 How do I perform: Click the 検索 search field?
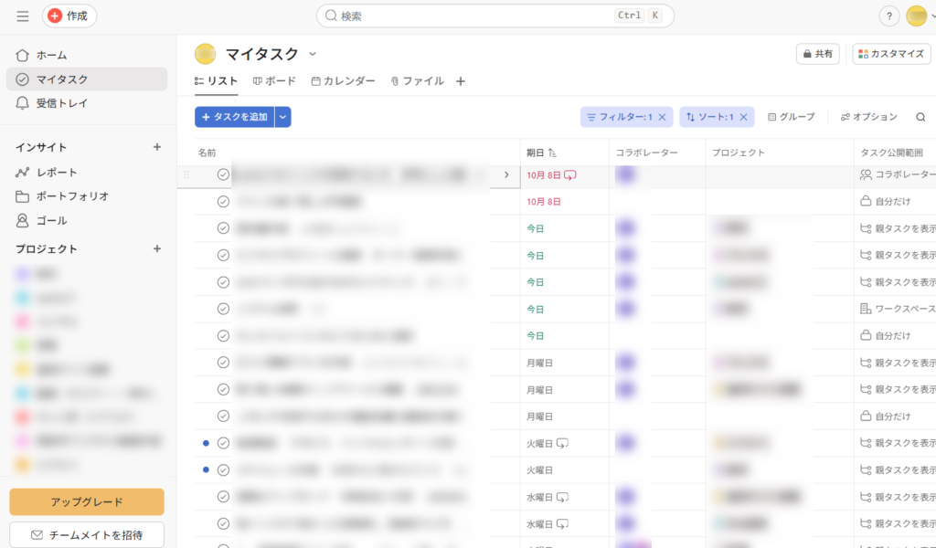(475, 16)
